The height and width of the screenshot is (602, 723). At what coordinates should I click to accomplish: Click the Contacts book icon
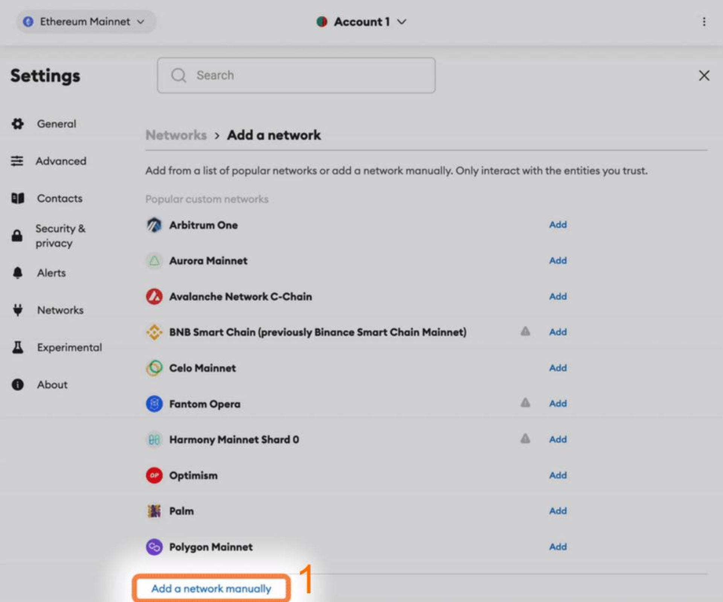(18, 198)
